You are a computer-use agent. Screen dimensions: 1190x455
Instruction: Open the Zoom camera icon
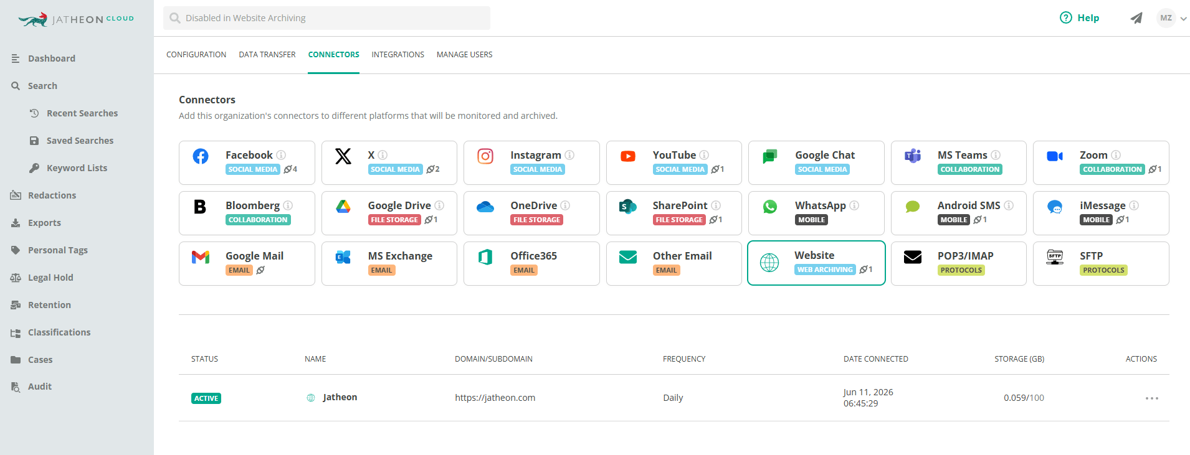1055,156
